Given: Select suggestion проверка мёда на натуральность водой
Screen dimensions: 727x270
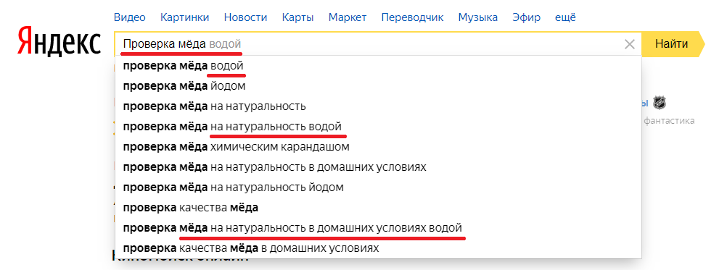Looking at the screenshot, I should [x=378, y=127].
